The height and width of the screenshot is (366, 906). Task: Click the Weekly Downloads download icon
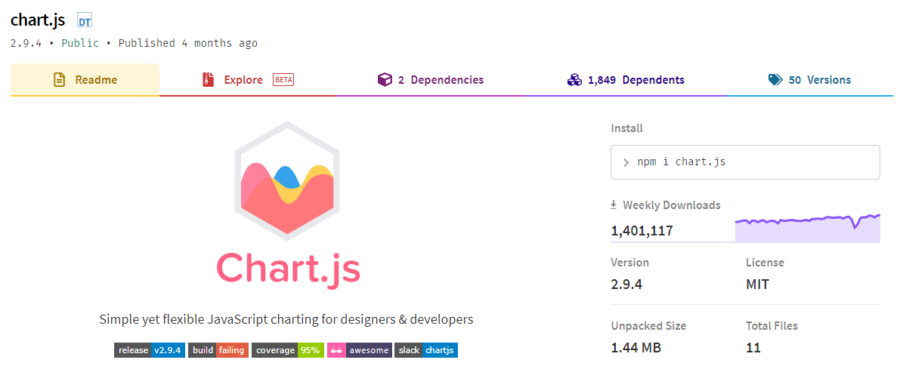(x=614, y=205)
